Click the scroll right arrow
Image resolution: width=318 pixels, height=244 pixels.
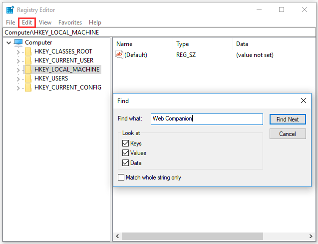point(311,236)
